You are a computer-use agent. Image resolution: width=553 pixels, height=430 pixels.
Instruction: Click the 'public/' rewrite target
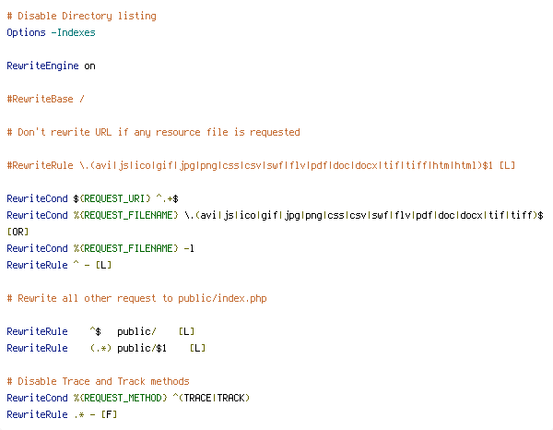(x=136, y=331)
